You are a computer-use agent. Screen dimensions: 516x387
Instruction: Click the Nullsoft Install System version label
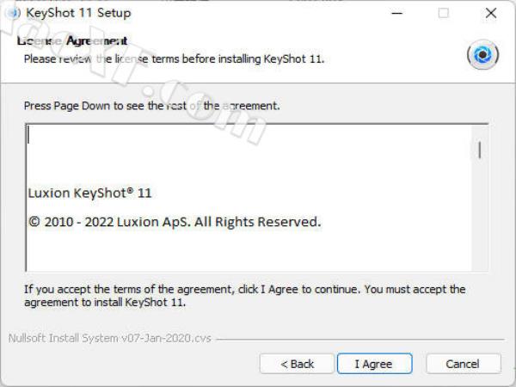(x=109, y=338)
